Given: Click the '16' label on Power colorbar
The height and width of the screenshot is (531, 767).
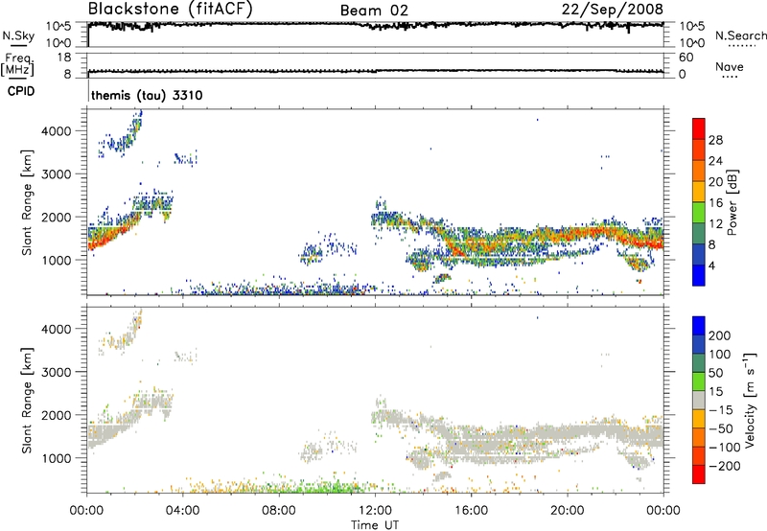Looking at the screenshot, I should point(715,203).
